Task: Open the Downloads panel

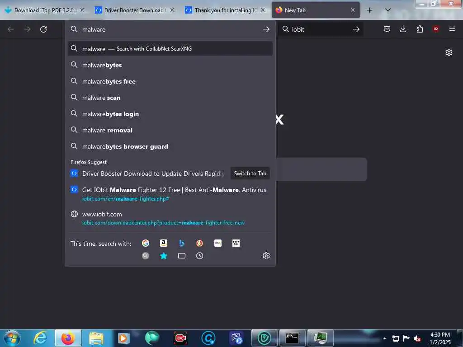Action: [403, 29]
